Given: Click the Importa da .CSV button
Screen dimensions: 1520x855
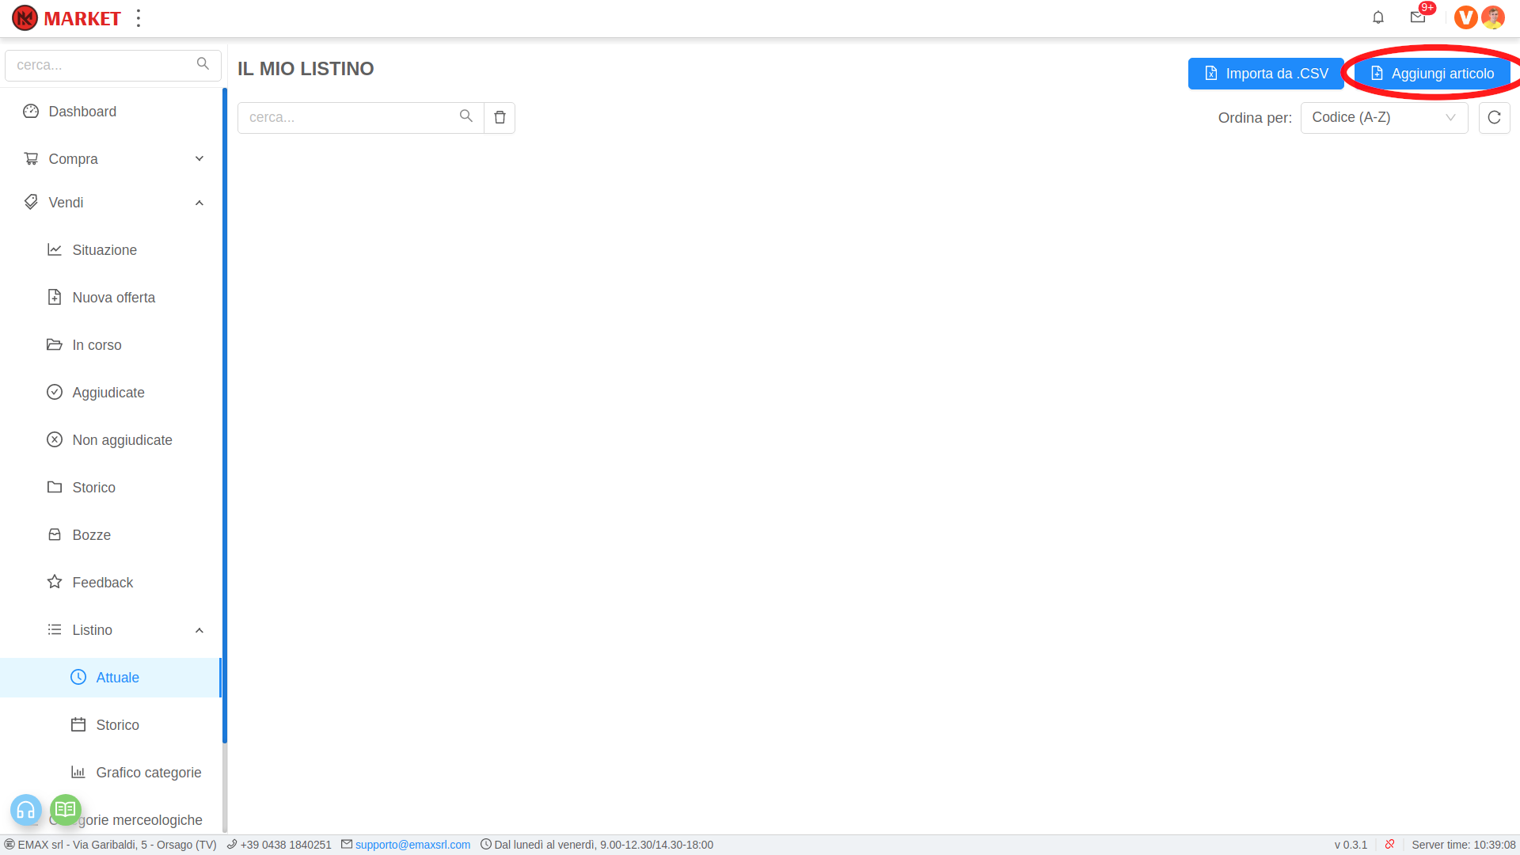Looking at the screenshot, I should pyautogui.click(x=1265, y=74).
